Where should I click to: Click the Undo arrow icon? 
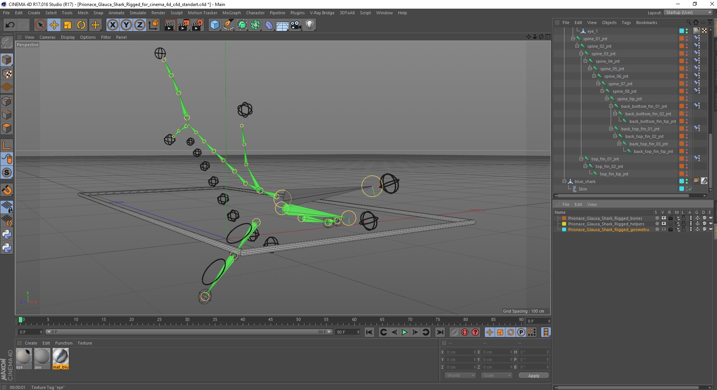point(10,25)
